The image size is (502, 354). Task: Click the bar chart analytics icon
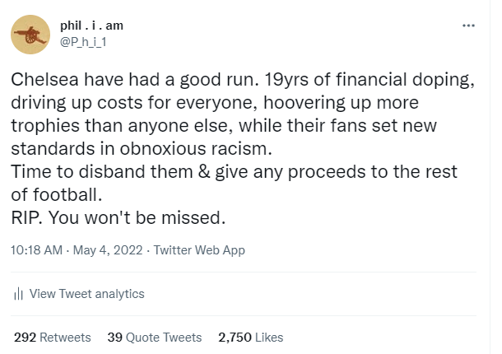click(18, 294)
